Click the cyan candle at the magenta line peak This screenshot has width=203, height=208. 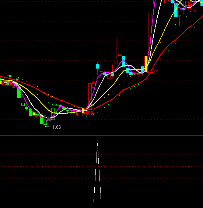tap(123, 61)
